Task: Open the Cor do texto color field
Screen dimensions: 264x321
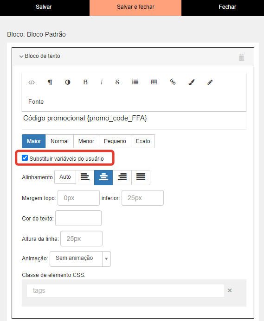Action: (78, 218)
